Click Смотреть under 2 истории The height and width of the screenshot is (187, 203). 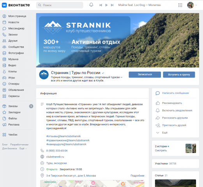[161, 150]
